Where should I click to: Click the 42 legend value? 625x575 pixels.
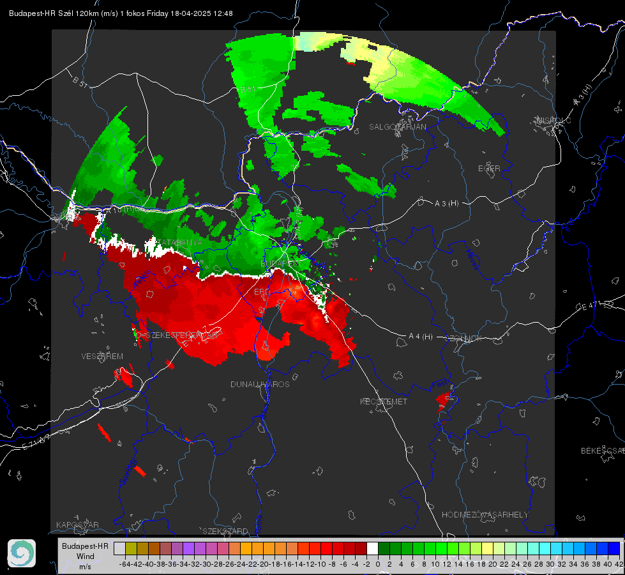(619, 564)
